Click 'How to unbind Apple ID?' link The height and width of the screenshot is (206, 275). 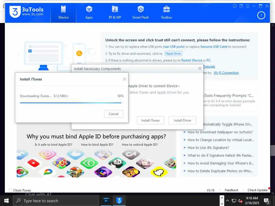140,145
